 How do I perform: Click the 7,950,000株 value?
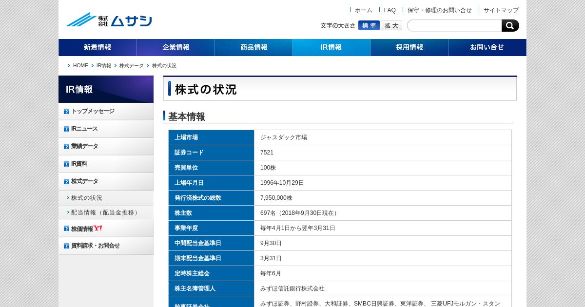[276, 198]
